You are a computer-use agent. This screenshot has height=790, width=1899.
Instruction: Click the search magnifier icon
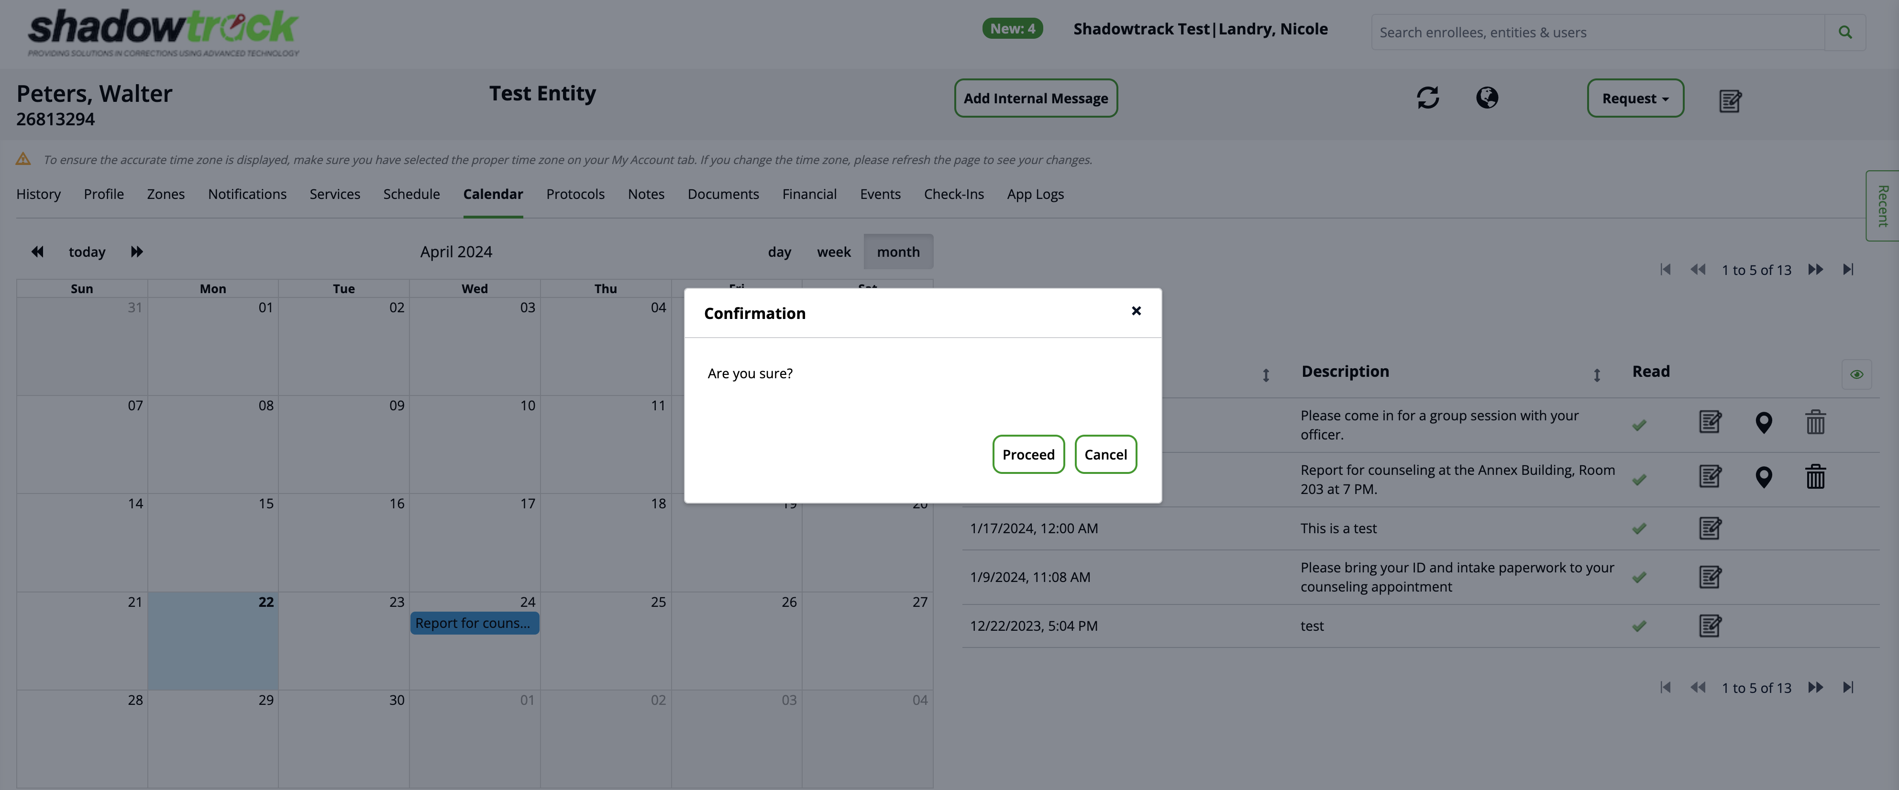point(1844,33)
